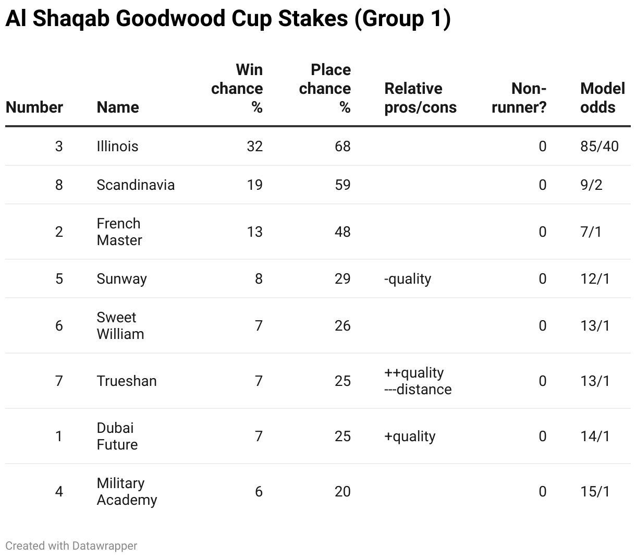This screenshot has height=558, width=636.
Task: Select the Military Academy name cell
Action: (x=127, y=491)
